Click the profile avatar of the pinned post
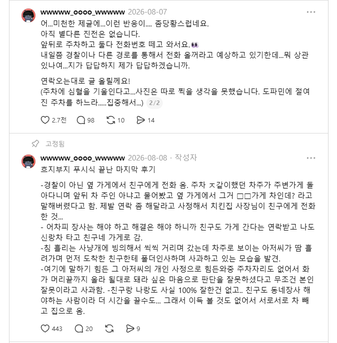Screen dimensions: 337x343 [x=28, y=161]
